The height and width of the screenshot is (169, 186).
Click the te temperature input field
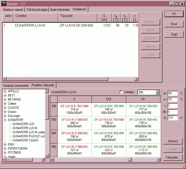click(x=173, y=93)
